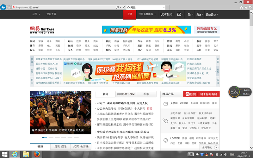Click 设为首页 link
This screenshot has width=253, height=158.
[x=51, y=14]
